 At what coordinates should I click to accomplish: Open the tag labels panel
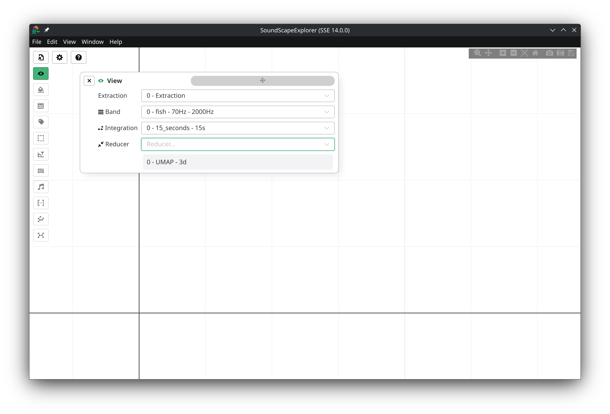(41, 122)
